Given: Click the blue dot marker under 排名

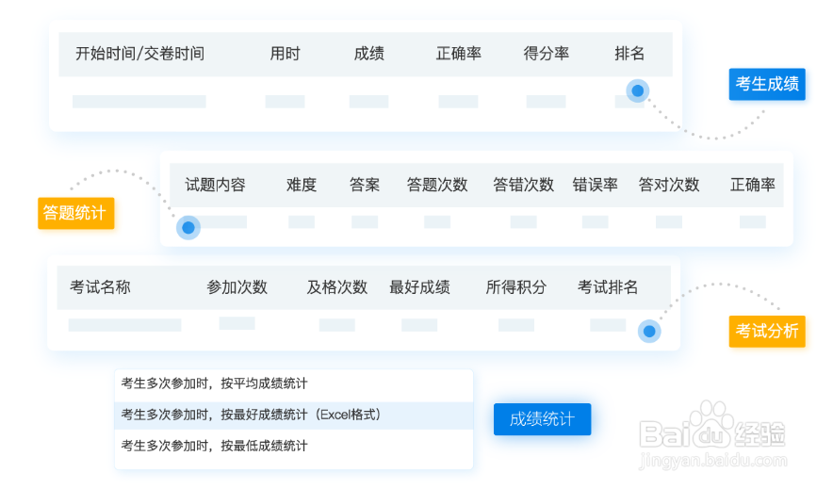Looking at the screenshot, I should click(638, 90).
